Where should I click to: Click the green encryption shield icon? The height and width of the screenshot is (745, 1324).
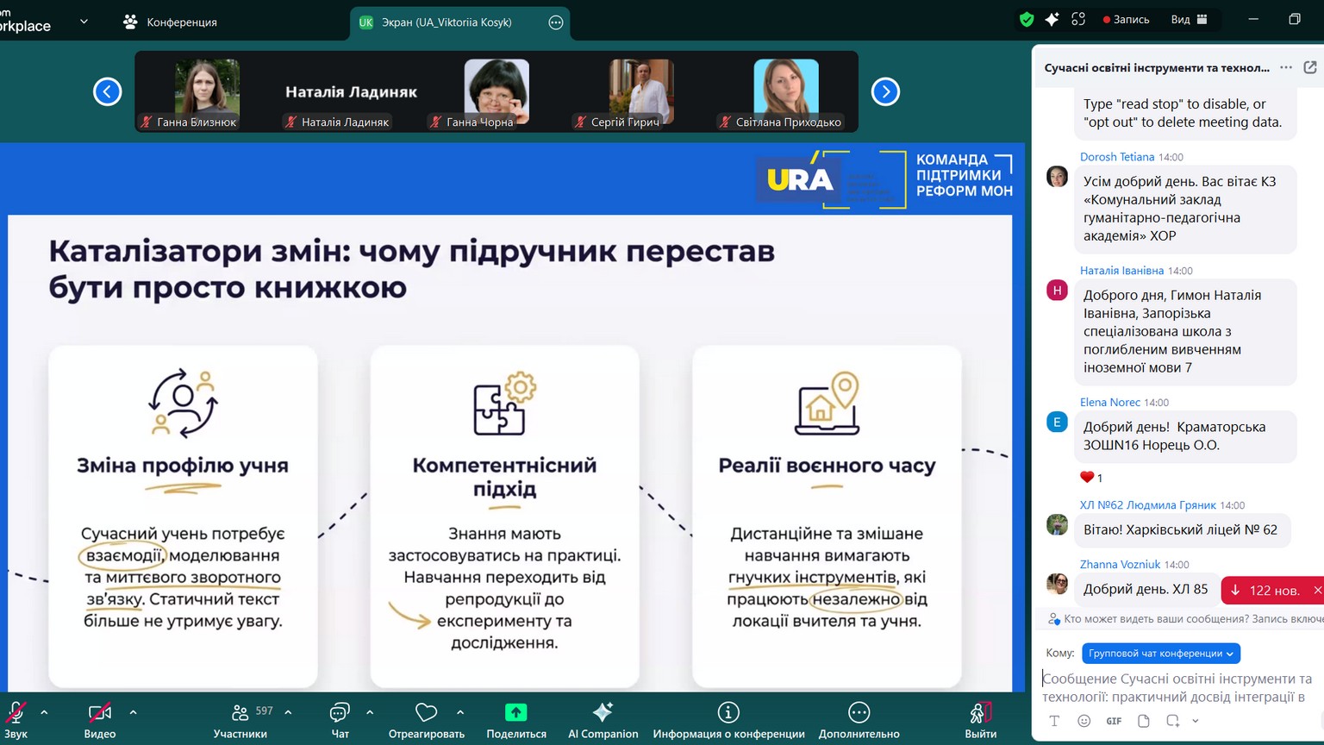coord(1026,20)
